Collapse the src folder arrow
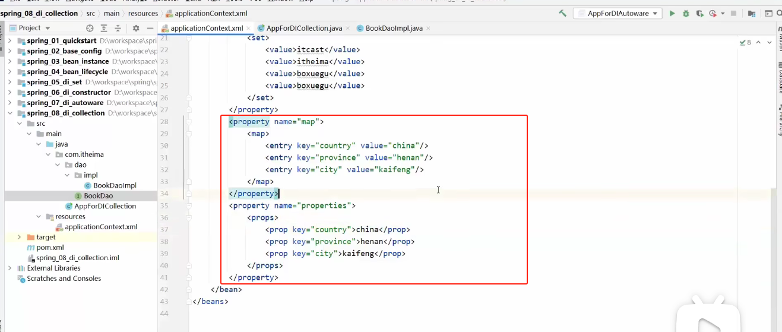 [20, 124]
